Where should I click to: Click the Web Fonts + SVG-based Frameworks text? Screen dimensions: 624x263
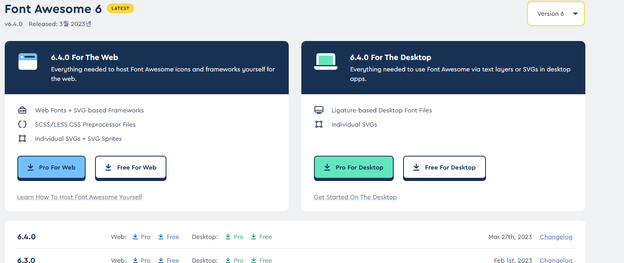90,110
